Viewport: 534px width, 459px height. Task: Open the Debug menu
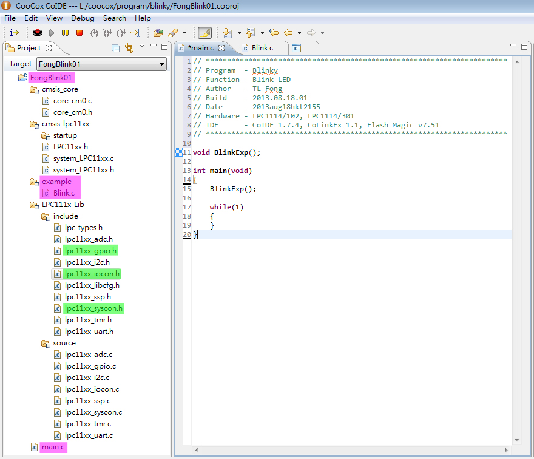(83, 18)
